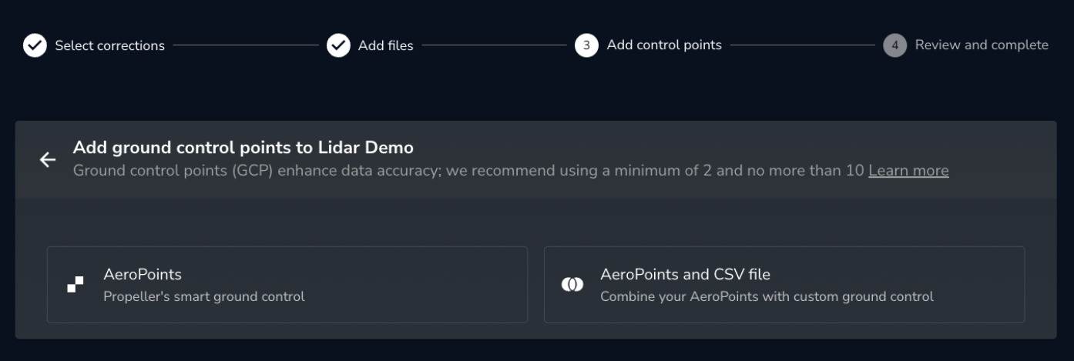Click the step 3 number circle
The height and width of the screenshot is (361, 1074).
pos(586,45)
